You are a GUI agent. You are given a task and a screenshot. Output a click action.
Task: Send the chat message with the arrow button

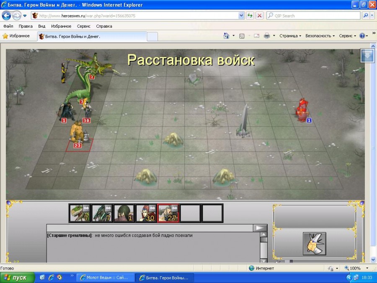click(260, 228)
